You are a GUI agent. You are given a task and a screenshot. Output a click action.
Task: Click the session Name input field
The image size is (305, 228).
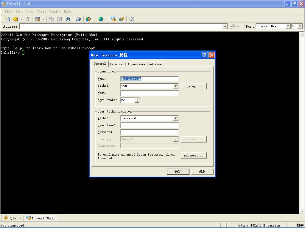click(x=150, y=79)
